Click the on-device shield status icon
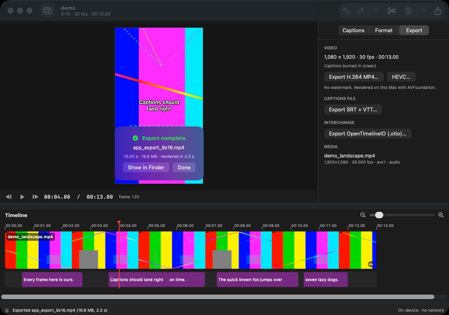This screenshot has width=449, height=315. 7,311
